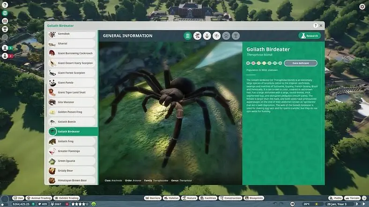Select Giant Tiger Land Snail entry
This screenshot has height=207, width=369.
click(x=72, y=93)
